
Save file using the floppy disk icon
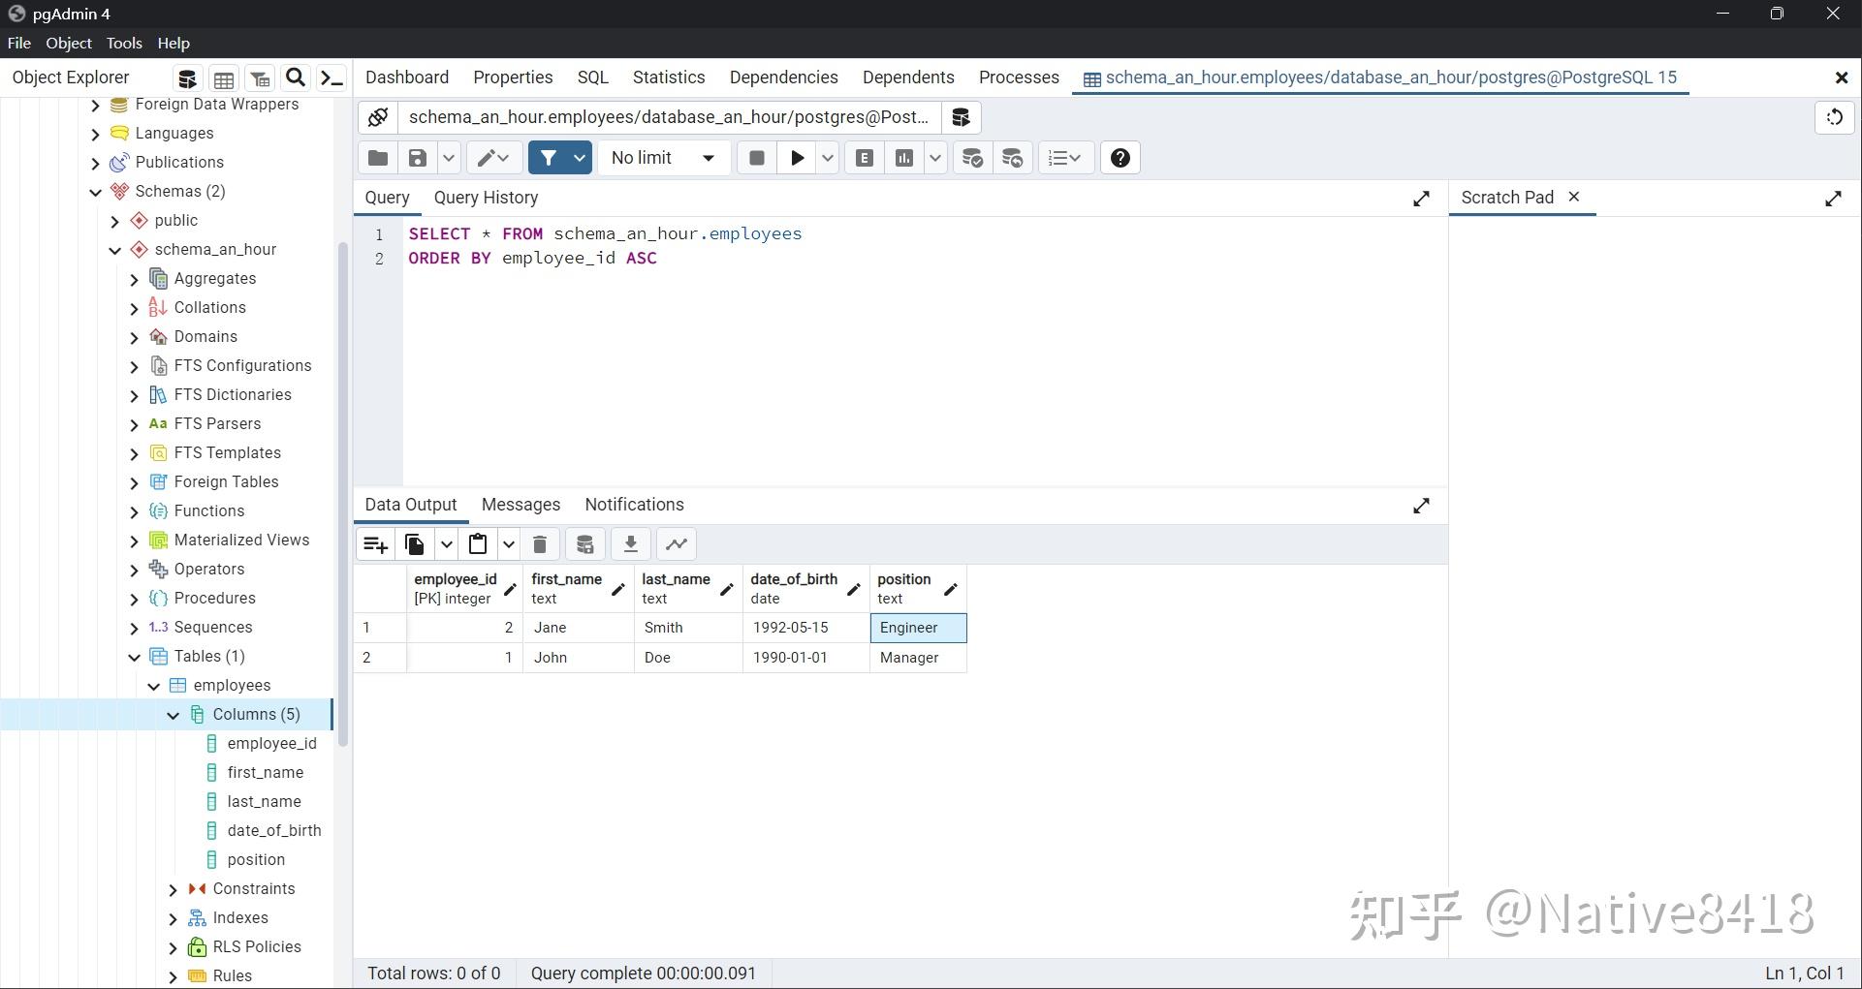[x=418, y=158]
